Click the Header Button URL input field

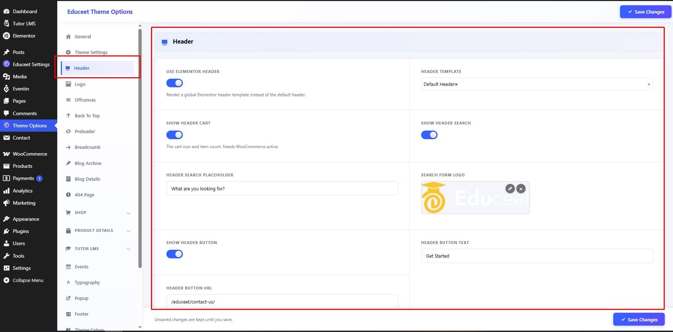pos(282,301)
